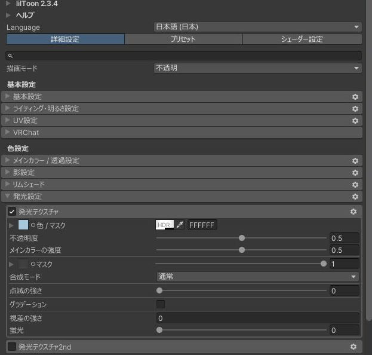The height and width of the screenshot is (355, 372).
Task: Switch to the プリセット tab
Action: coord(183,39)
